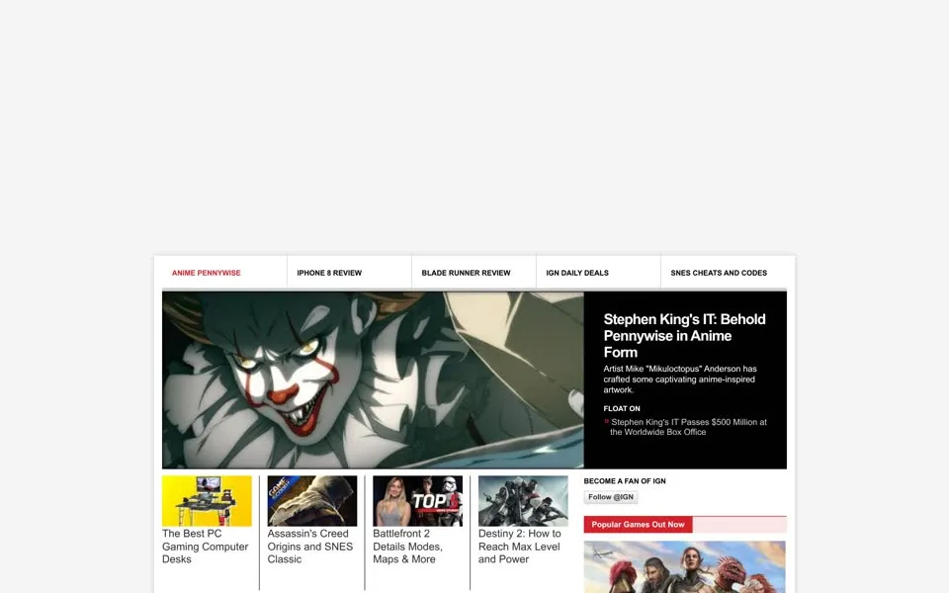Open 'Stephen King's IT: Behold Pennywise' headline

[684, 336]
